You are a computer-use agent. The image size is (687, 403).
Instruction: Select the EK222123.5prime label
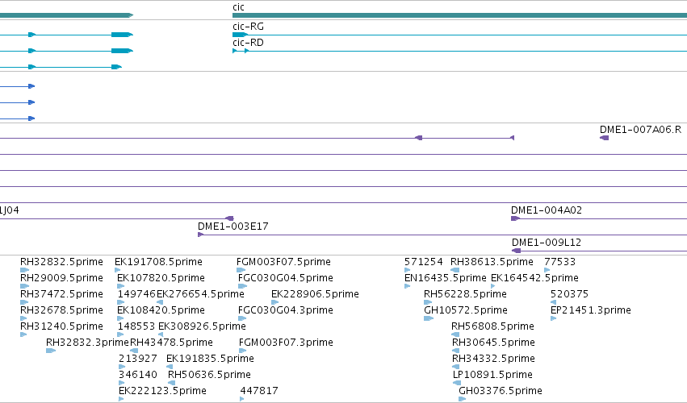[162, 391]
